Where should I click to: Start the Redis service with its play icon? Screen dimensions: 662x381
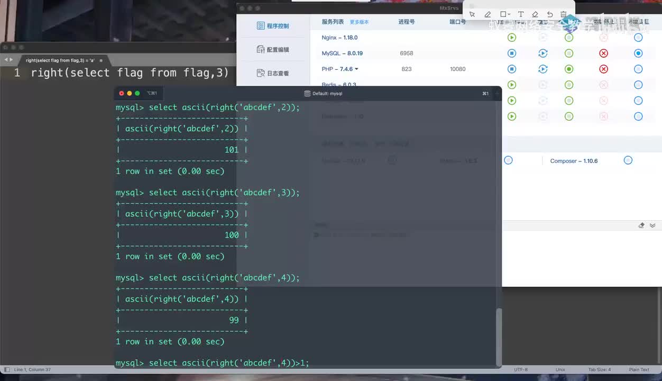click(x=512, y=85)
